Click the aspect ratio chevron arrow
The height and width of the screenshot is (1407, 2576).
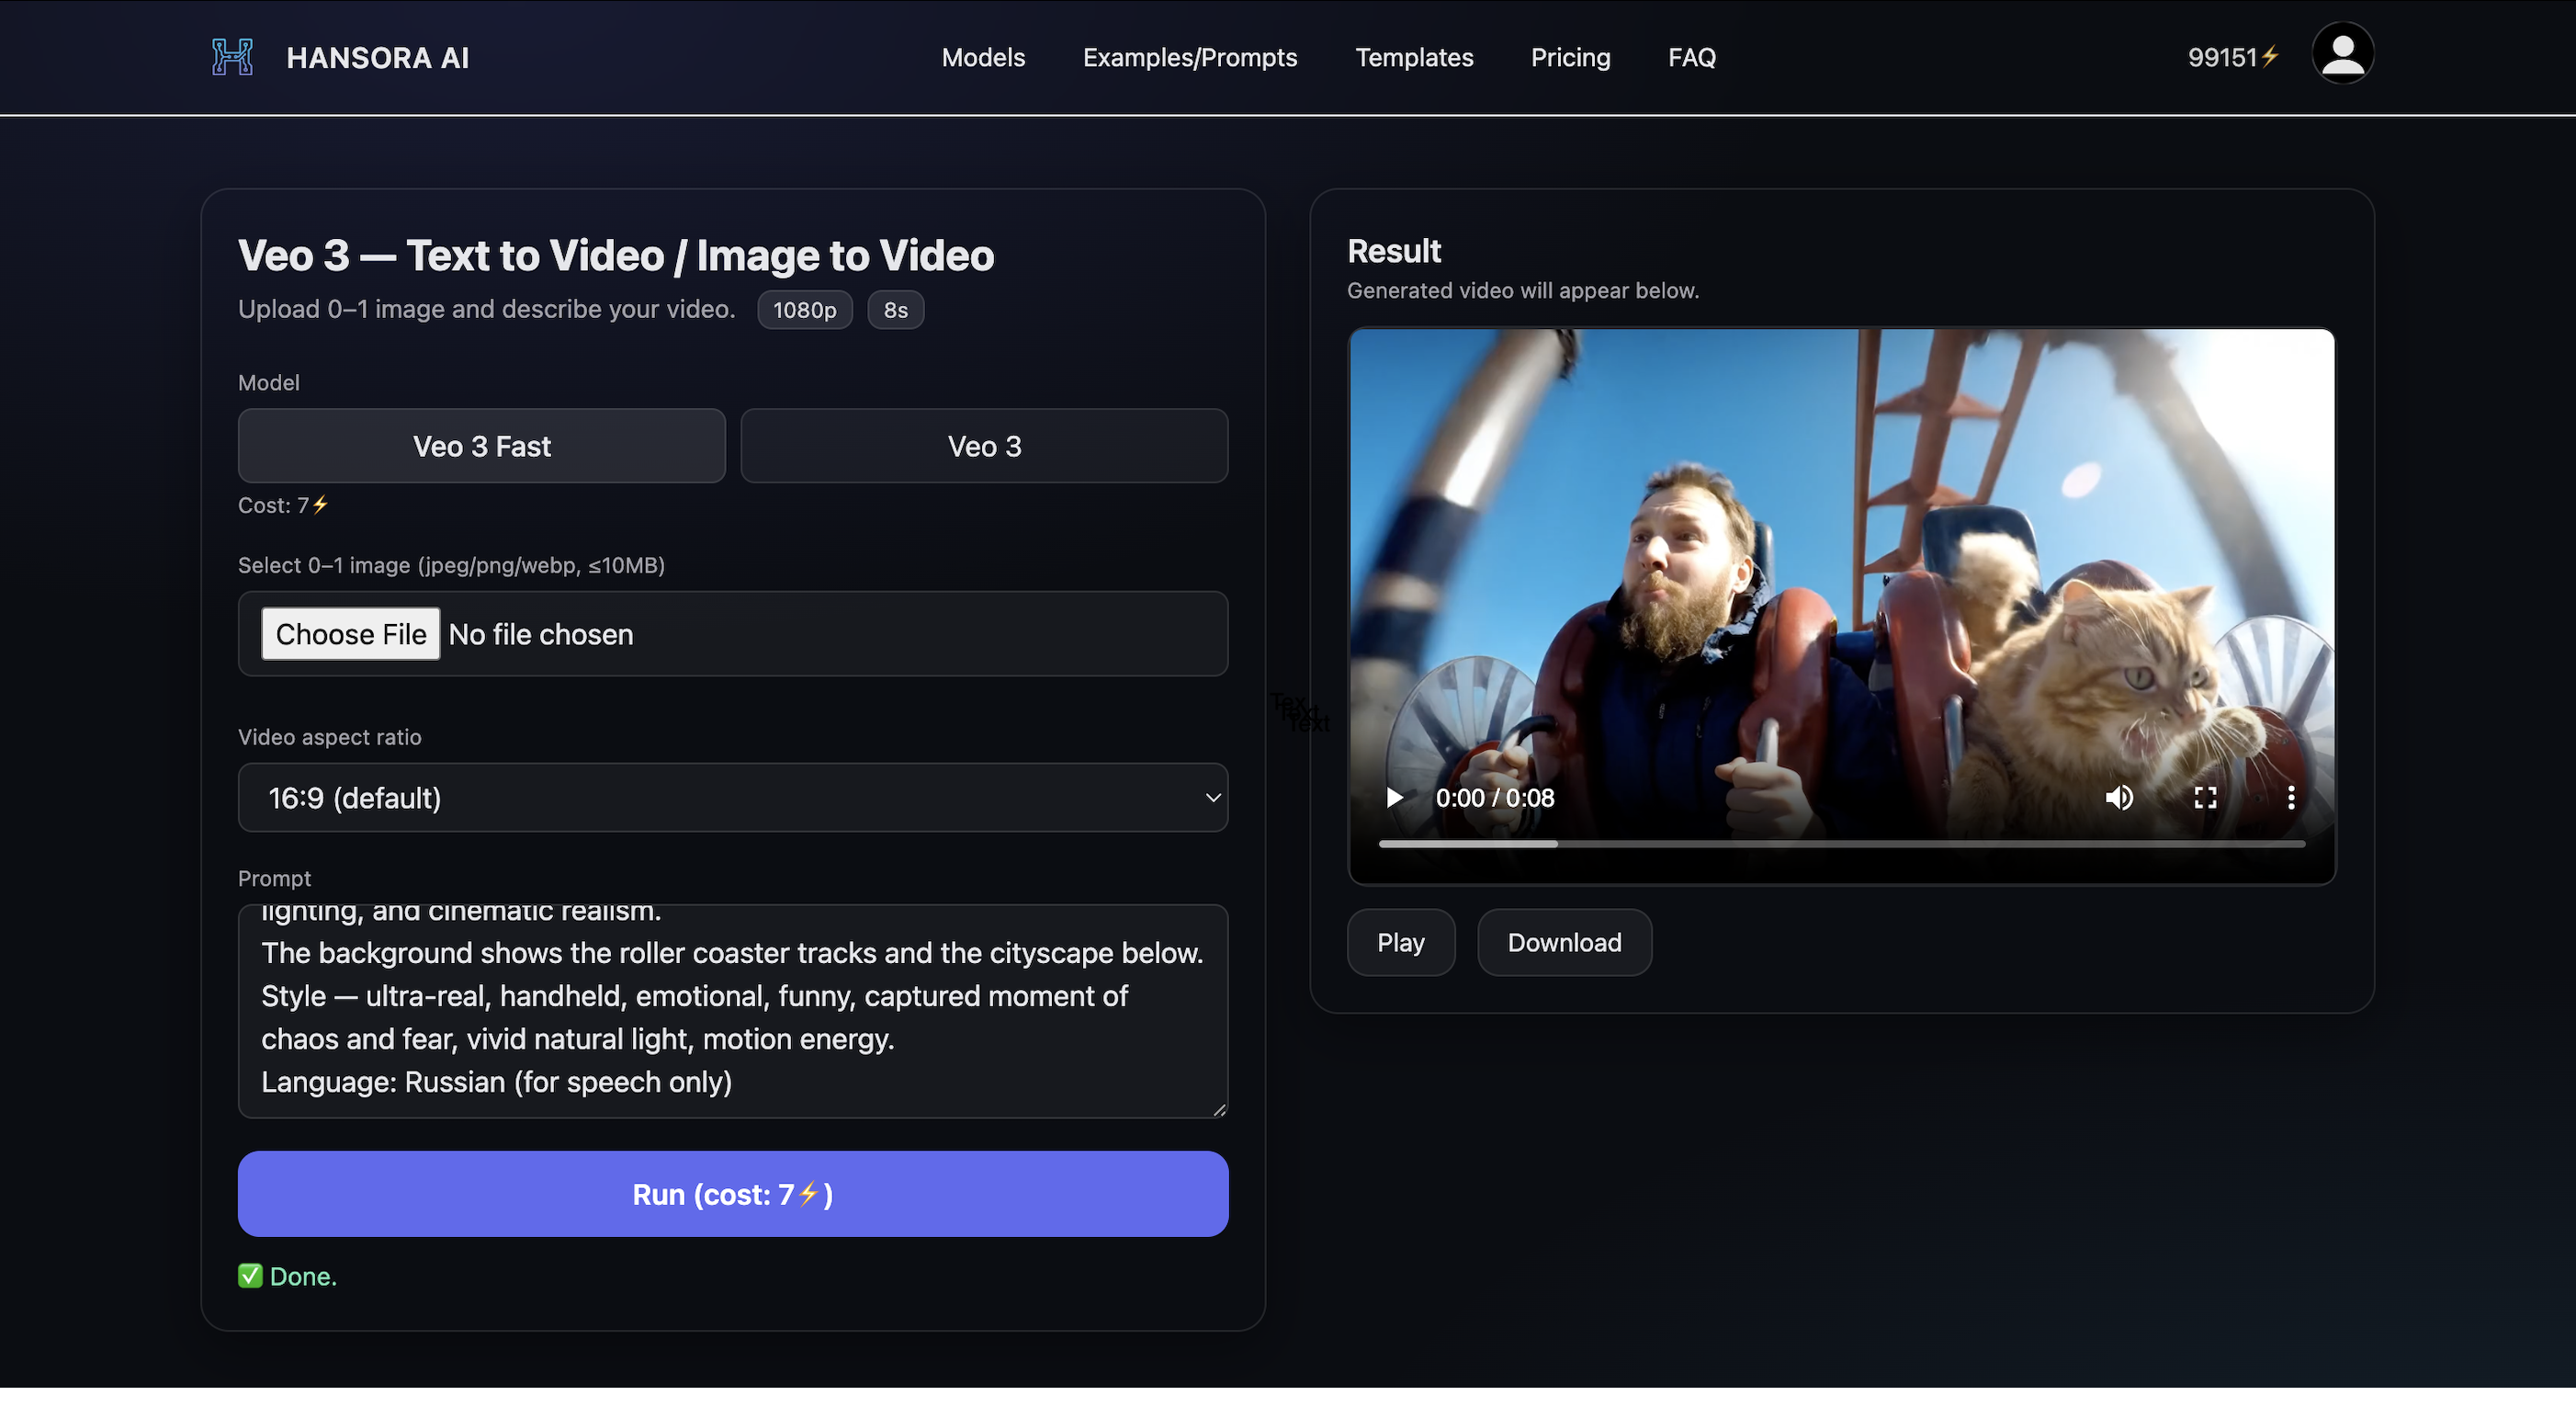[x=1212, y=797]
